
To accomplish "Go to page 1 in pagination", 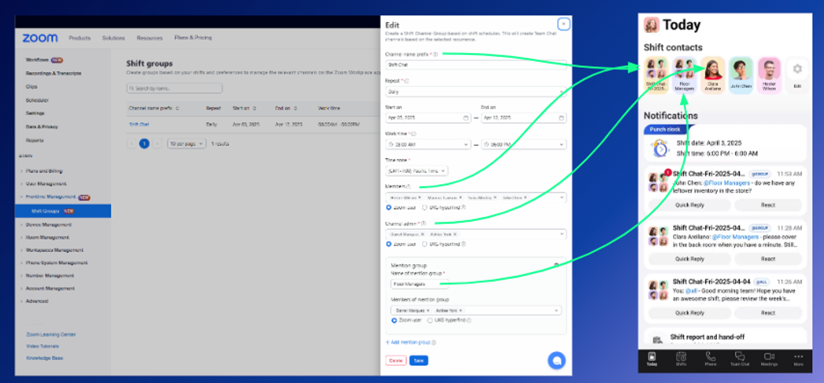I will [144, 144].
